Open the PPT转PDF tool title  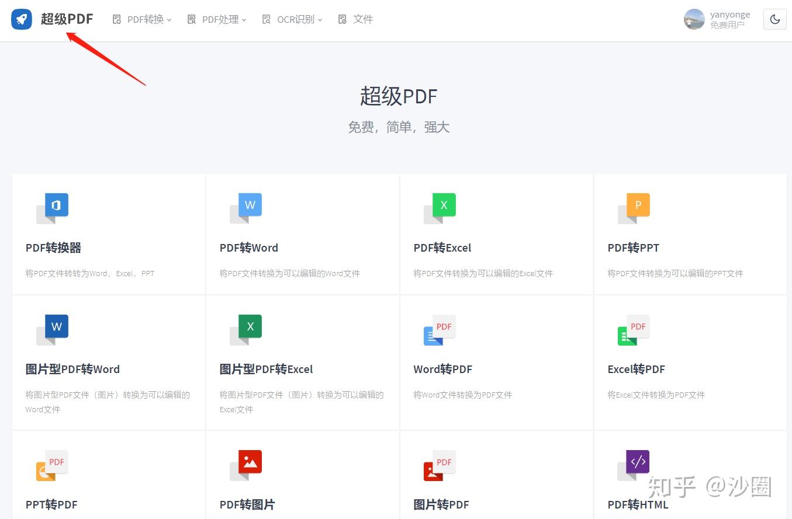click(x=51, y=504)
